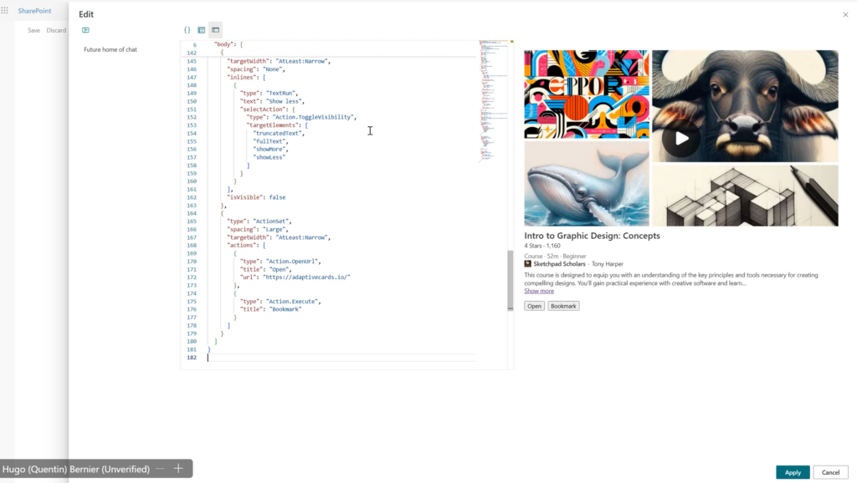Image resolution: width=857 pixels, height=483 pixels.
Task: Click the Cancel button
Action: (830, 473)
